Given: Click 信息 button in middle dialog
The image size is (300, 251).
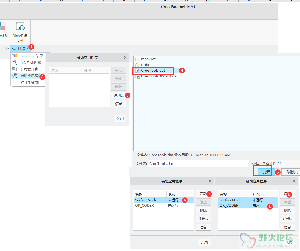Looking at the screenshot, I should pyautogui.click(x=203, y=227).
